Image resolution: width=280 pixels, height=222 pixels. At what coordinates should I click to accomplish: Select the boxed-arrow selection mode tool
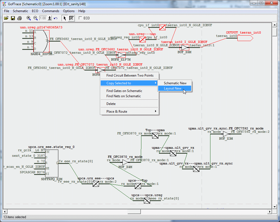(x=71, y=18)
